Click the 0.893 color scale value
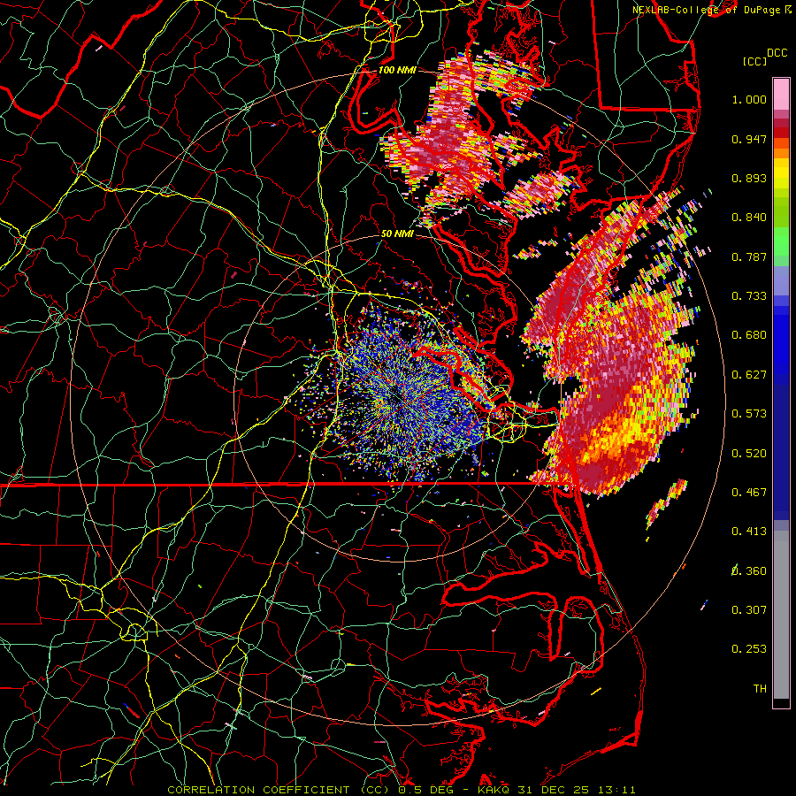Image resolution: width=796 pixels, height=796 pixels. [749, 178]
